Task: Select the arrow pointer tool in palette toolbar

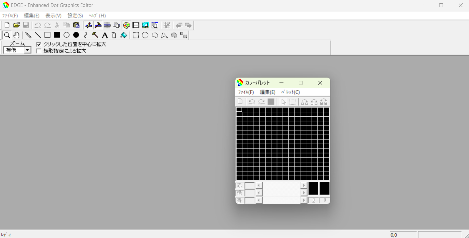Action: coord(283,102)
